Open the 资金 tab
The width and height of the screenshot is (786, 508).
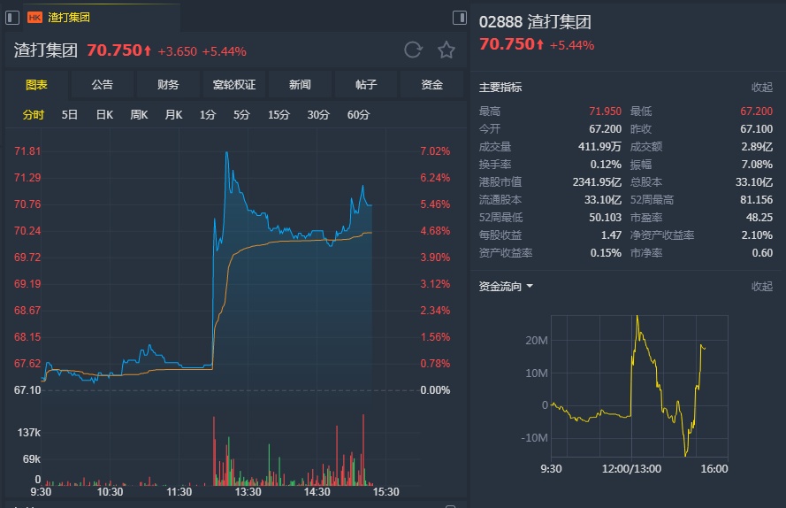pos(431,85)
